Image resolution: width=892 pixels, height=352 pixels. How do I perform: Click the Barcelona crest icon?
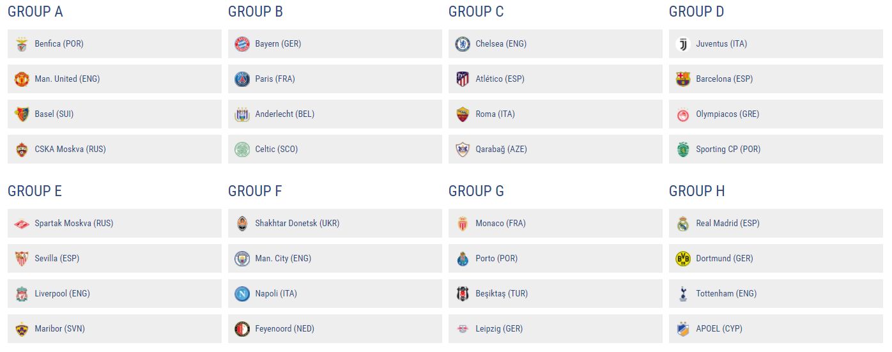coord(683,79)
